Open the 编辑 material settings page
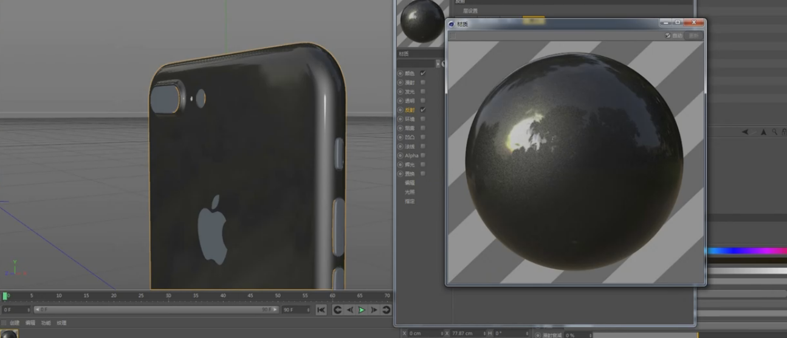Image resolution: width=787 pixels, height=338 pixels. click(410, 182)
